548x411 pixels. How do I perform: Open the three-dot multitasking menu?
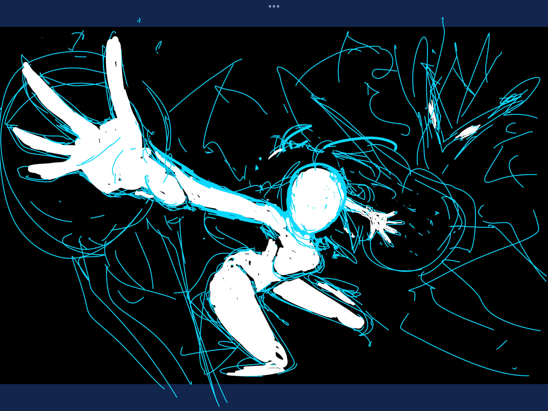[x=274, y=6]
